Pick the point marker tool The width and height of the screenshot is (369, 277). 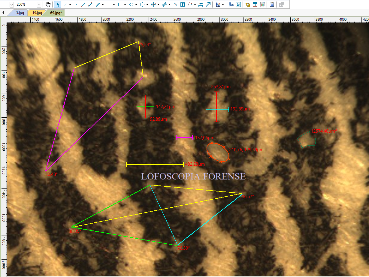[76, 5]
